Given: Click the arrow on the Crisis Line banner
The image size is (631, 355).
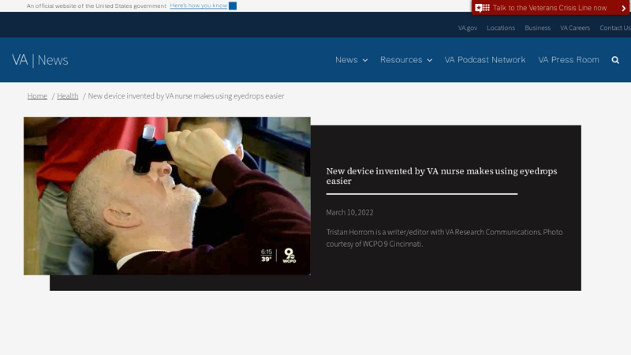Looking at the screenshot, I should point(623,8).
